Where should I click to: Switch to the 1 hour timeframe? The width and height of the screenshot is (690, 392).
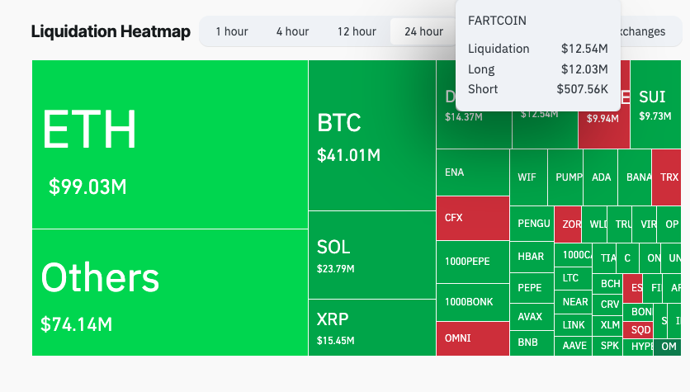[x=232, y=31]
